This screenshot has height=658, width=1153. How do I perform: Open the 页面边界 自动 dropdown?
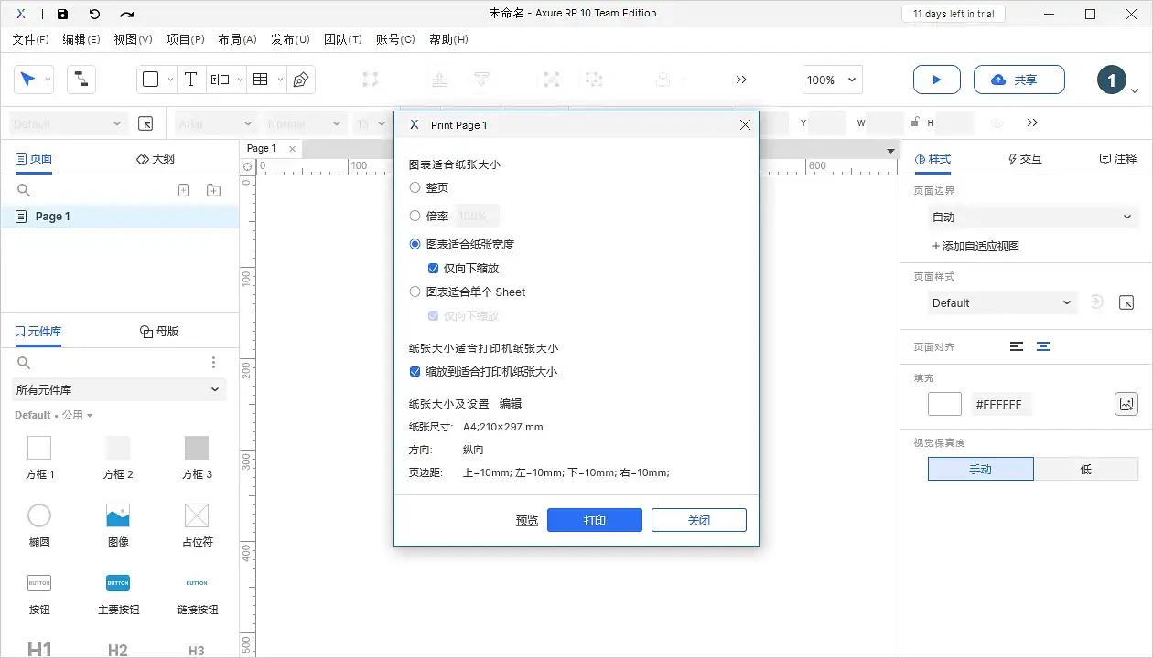click(1032, 217)
